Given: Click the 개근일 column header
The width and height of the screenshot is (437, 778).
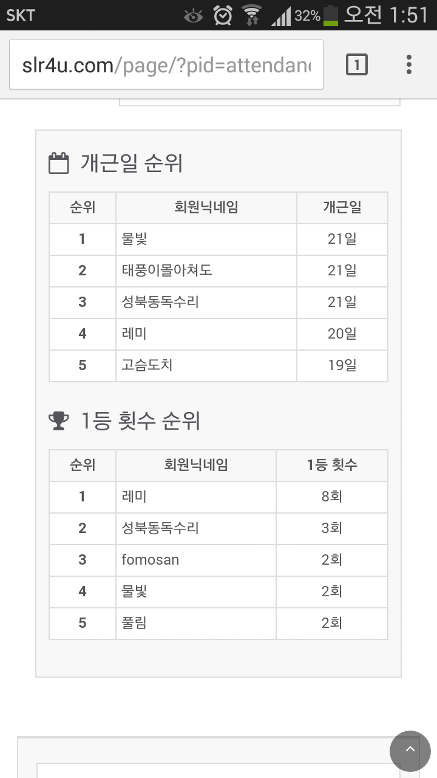Looking at the screenshot, I should click(x=342, y=207).
